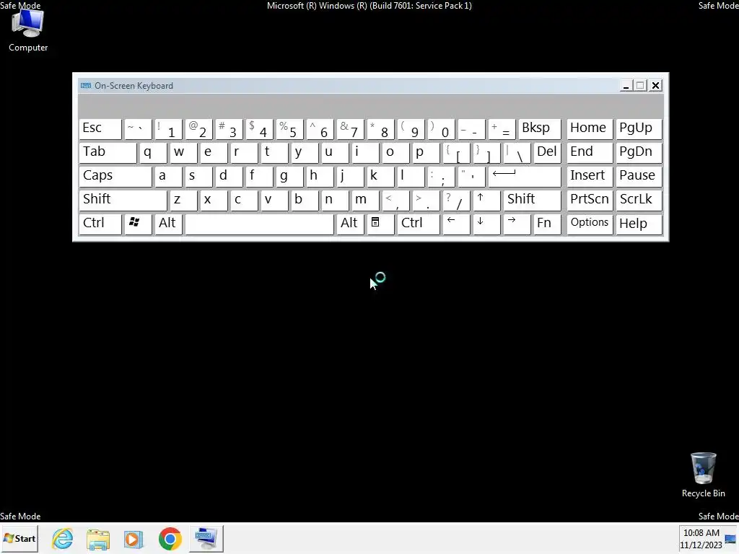Screen dimensions: 739x554
Task: Click the letter q key
Action: coord(153,153)
